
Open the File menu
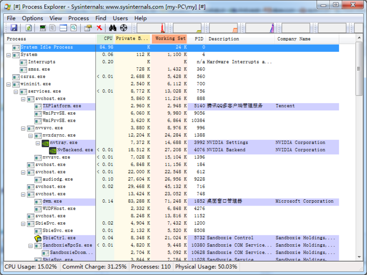(x=11, y=18)
